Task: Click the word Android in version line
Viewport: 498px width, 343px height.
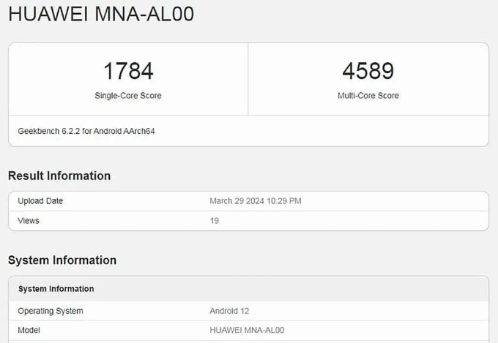Action: pyautogui.click(x=107, y=131)
